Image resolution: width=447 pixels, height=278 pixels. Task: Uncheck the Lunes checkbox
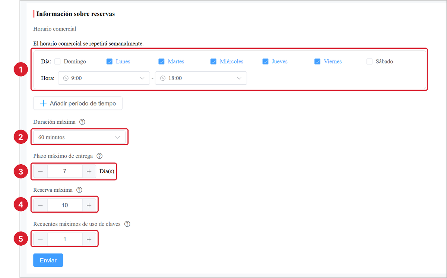110,62
